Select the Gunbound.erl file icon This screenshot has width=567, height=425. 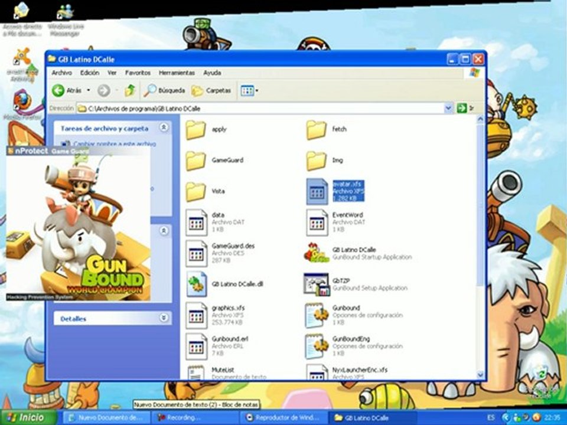[x=196, y=346]
